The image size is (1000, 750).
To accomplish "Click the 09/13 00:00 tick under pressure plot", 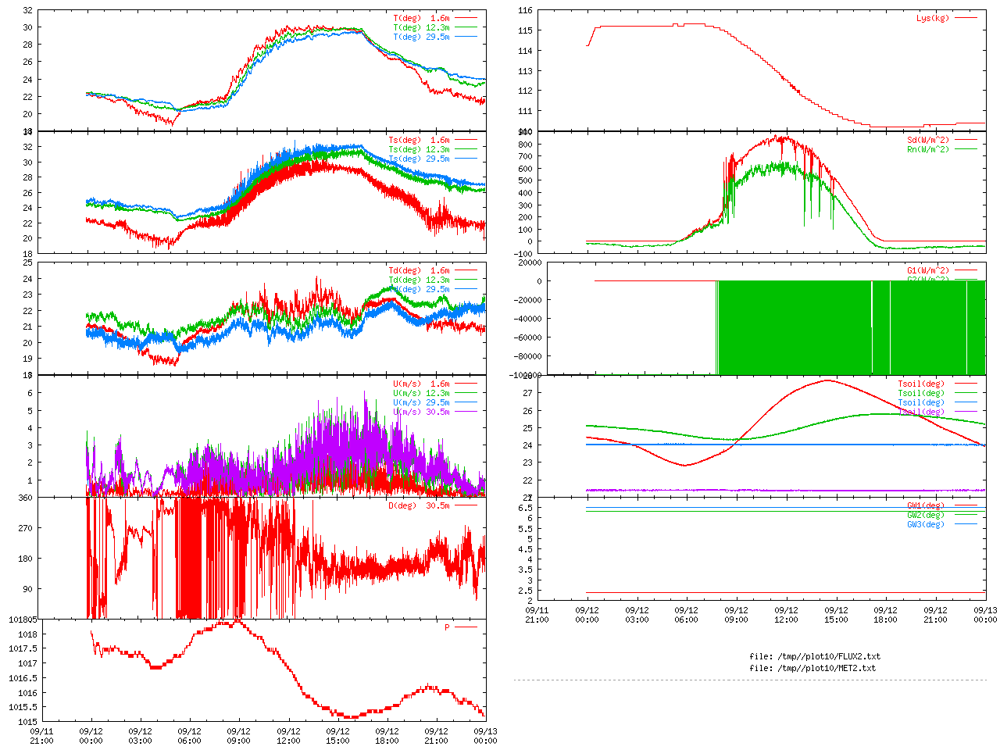I will pyautogui.click(x=485, y=736).
